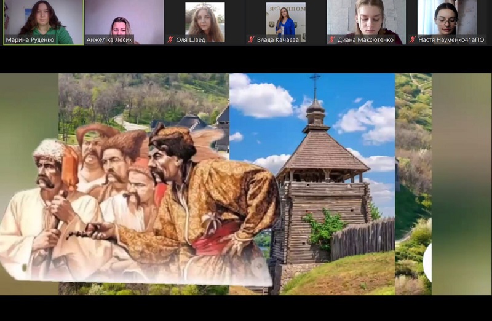Click the name label Влада Качаєва

click(278, 40)
